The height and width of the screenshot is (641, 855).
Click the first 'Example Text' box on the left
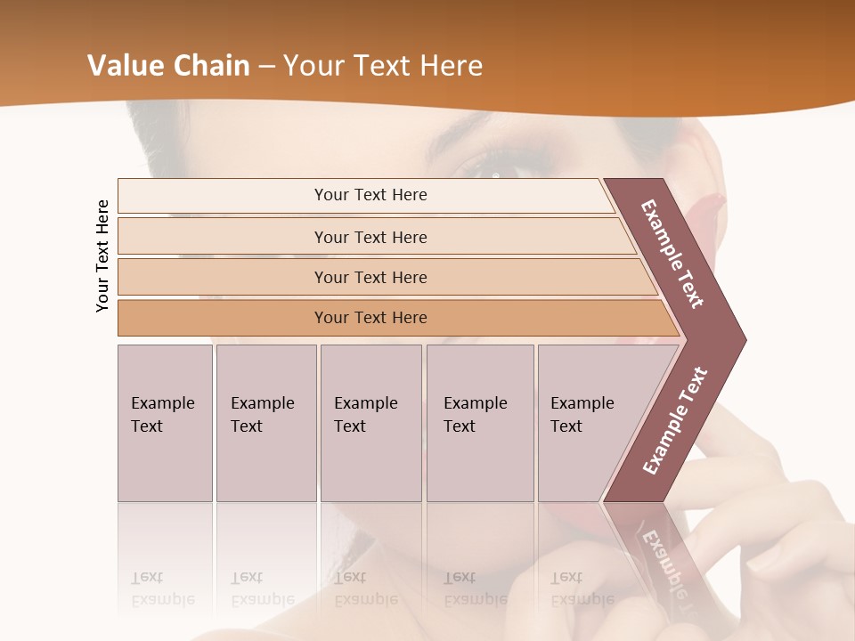[166, 423]
